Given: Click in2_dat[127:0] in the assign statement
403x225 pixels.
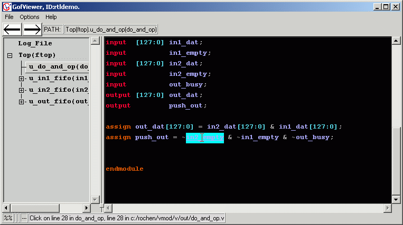Looking at the screenshot, I should point(236,127).
